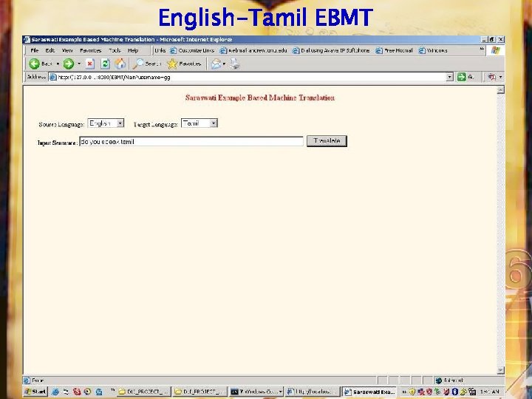Open the Back history dropdown arrow

(x=58, y=64)
